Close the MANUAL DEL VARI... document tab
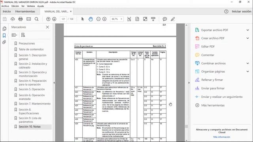Viewport: 253px width, 142px height. coord(71,11)
